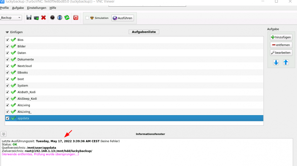Select the Dokumente task row
Image resolution: width=297 pixels, height=166 pixels.
pyautogui.click(x=134, y=59)
